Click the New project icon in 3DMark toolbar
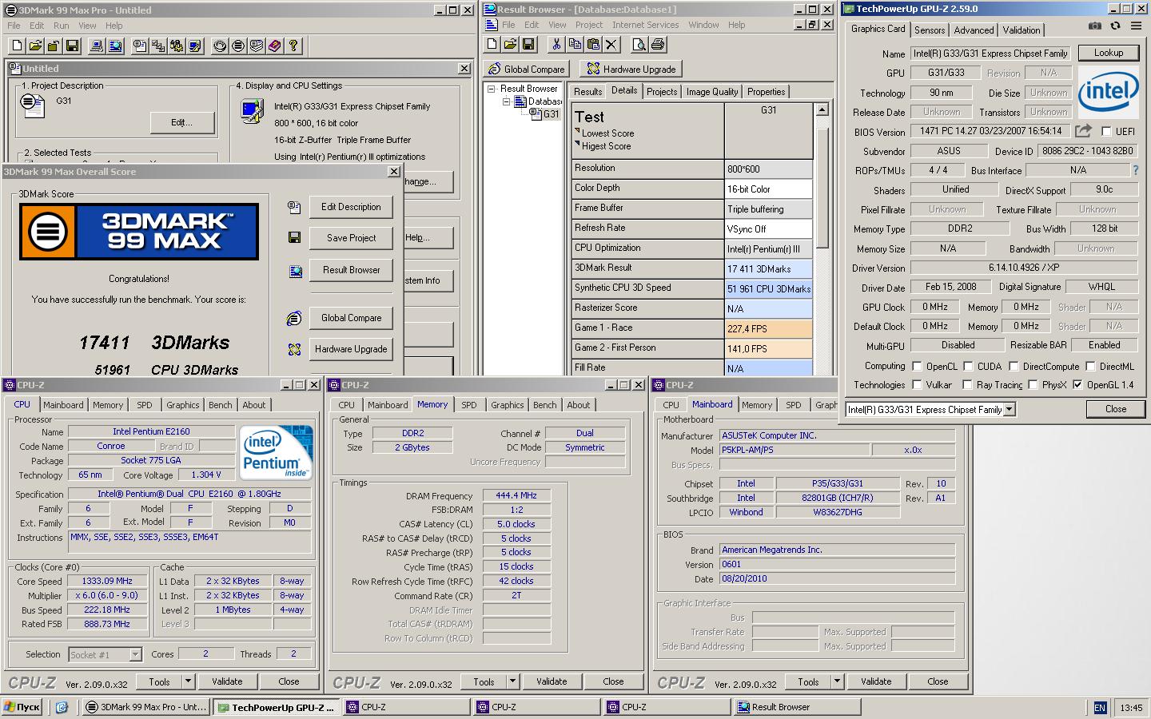 [x=18, y=46]
